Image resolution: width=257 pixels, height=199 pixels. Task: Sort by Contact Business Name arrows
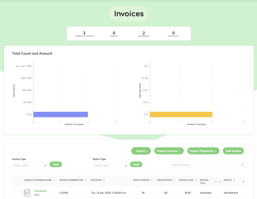54,180
